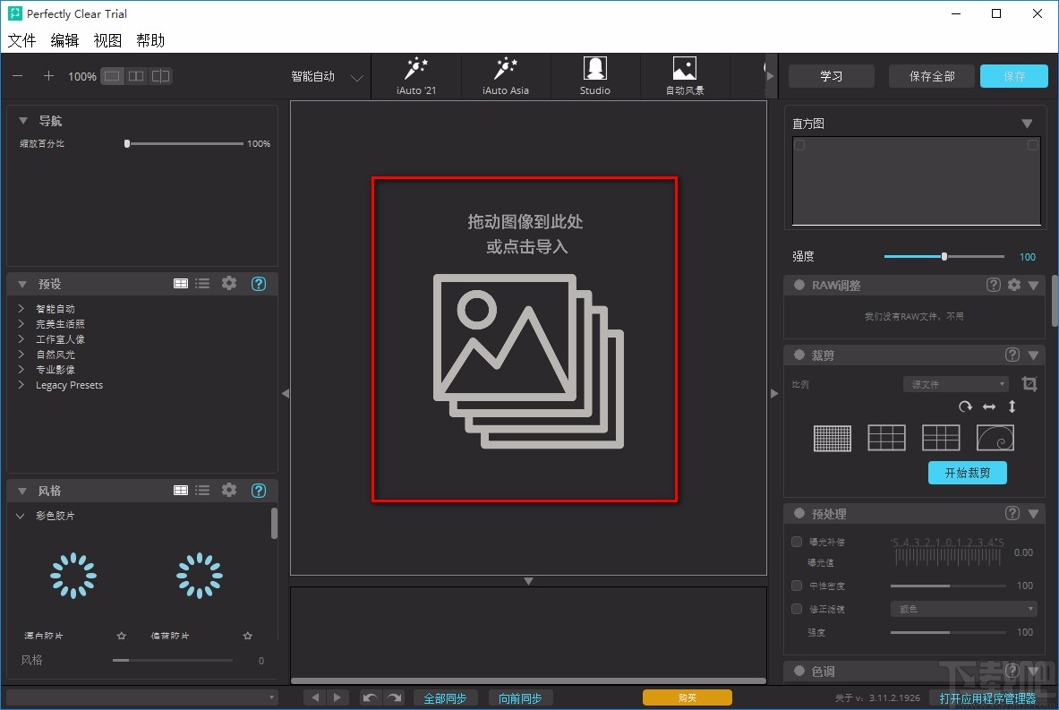Toggle the 修正滤镜 checkbox

[797, 609]
